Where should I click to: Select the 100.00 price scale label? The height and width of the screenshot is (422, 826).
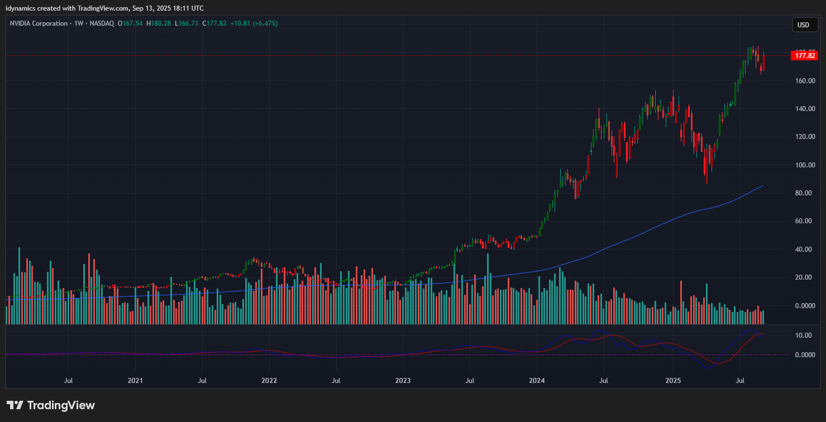tap(805, 165)
